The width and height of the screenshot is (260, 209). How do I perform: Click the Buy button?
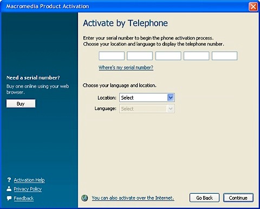(x=21, y=103)
